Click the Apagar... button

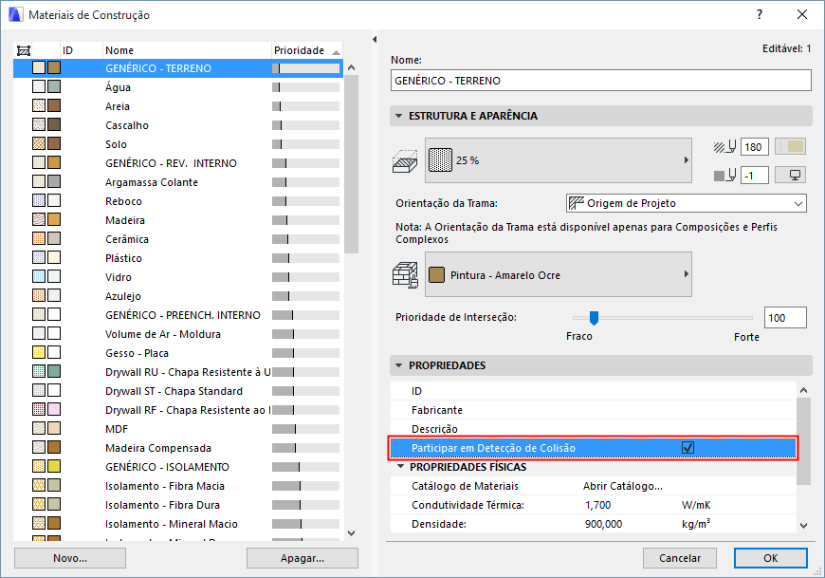[302, 558]
